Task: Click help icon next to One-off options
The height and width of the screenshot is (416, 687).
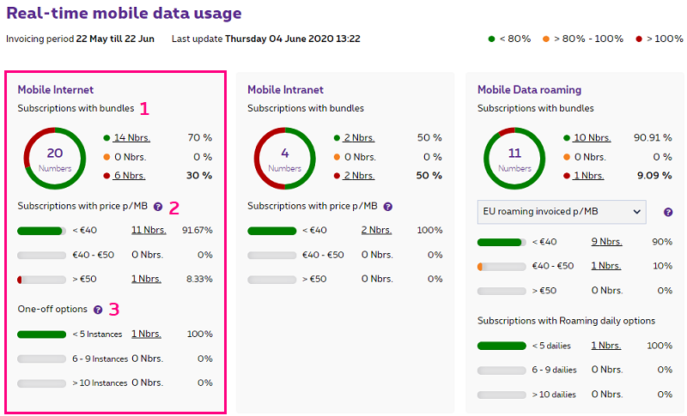Action: (98, 310)
